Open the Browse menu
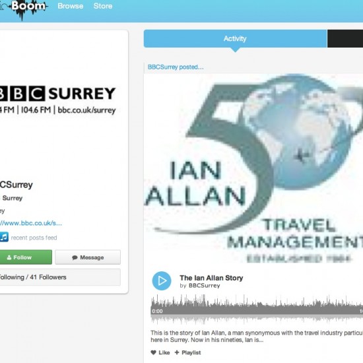Viewport: 363px width, 363px height. 71,6
